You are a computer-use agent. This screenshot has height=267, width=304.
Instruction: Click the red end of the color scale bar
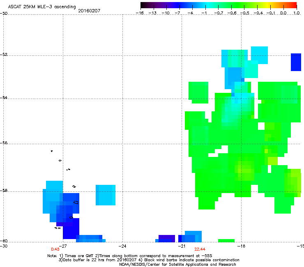click(x=294, y=5)
